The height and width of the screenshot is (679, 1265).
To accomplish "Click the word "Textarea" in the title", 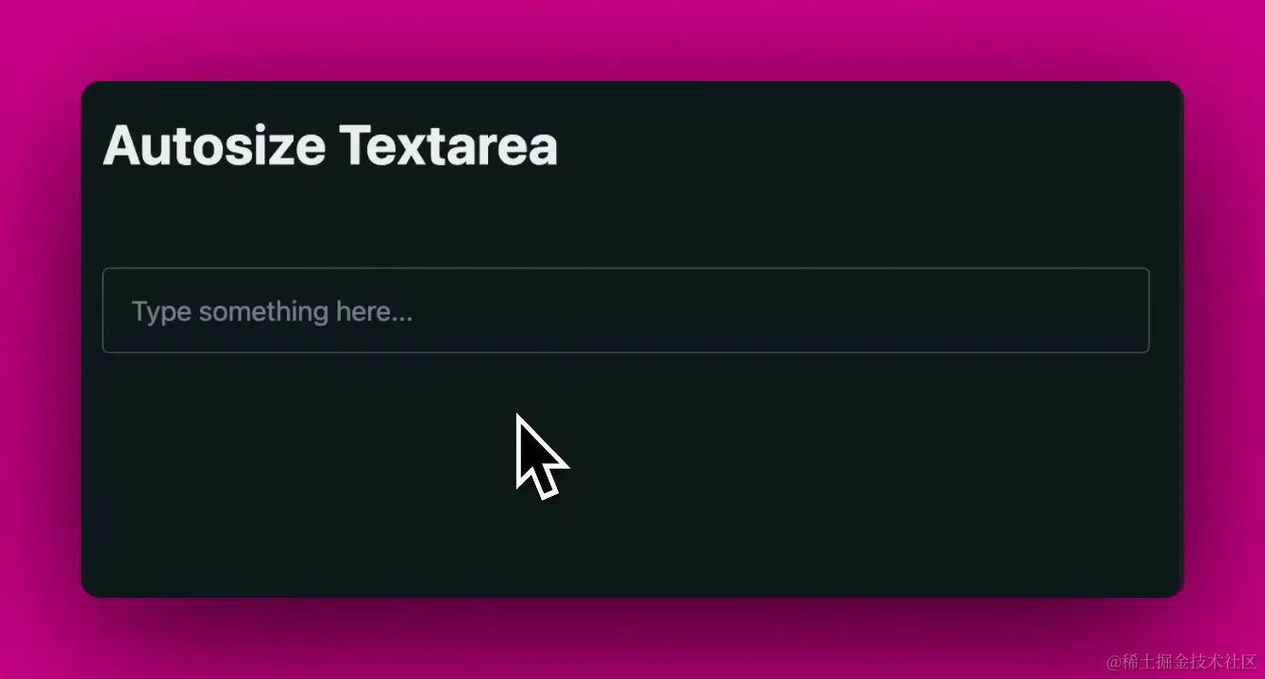I will [448, 146].
